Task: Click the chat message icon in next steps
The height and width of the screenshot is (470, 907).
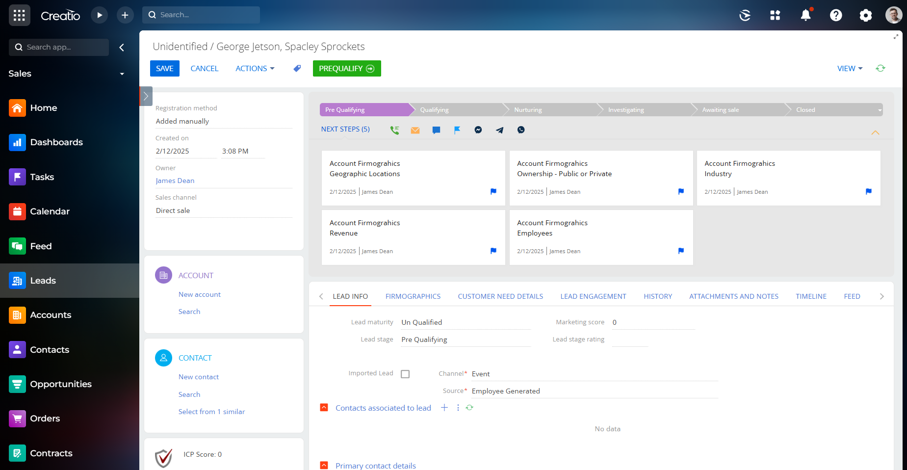Action: 436,130
